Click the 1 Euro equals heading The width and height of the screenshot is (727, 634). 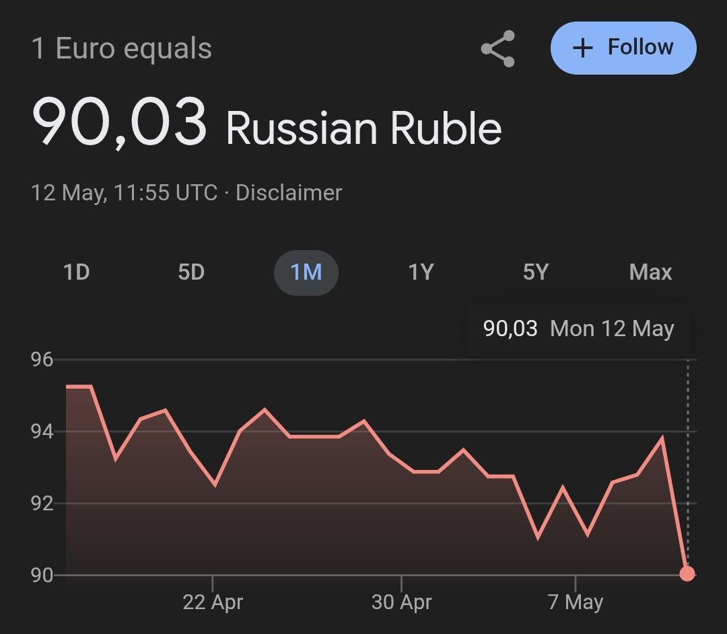[x=122, y=48]
